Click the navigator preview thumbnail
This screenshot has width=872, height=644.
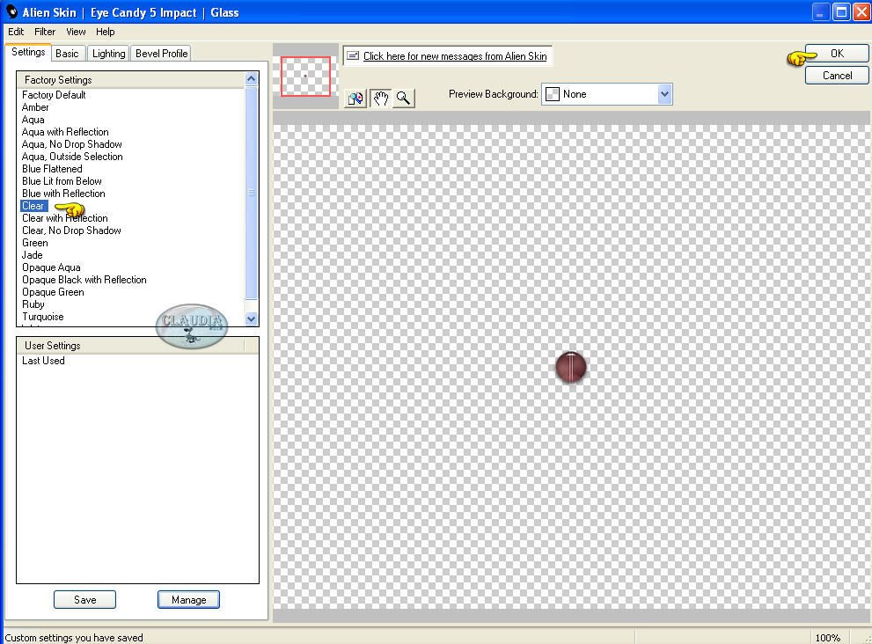tap(305, 77)
